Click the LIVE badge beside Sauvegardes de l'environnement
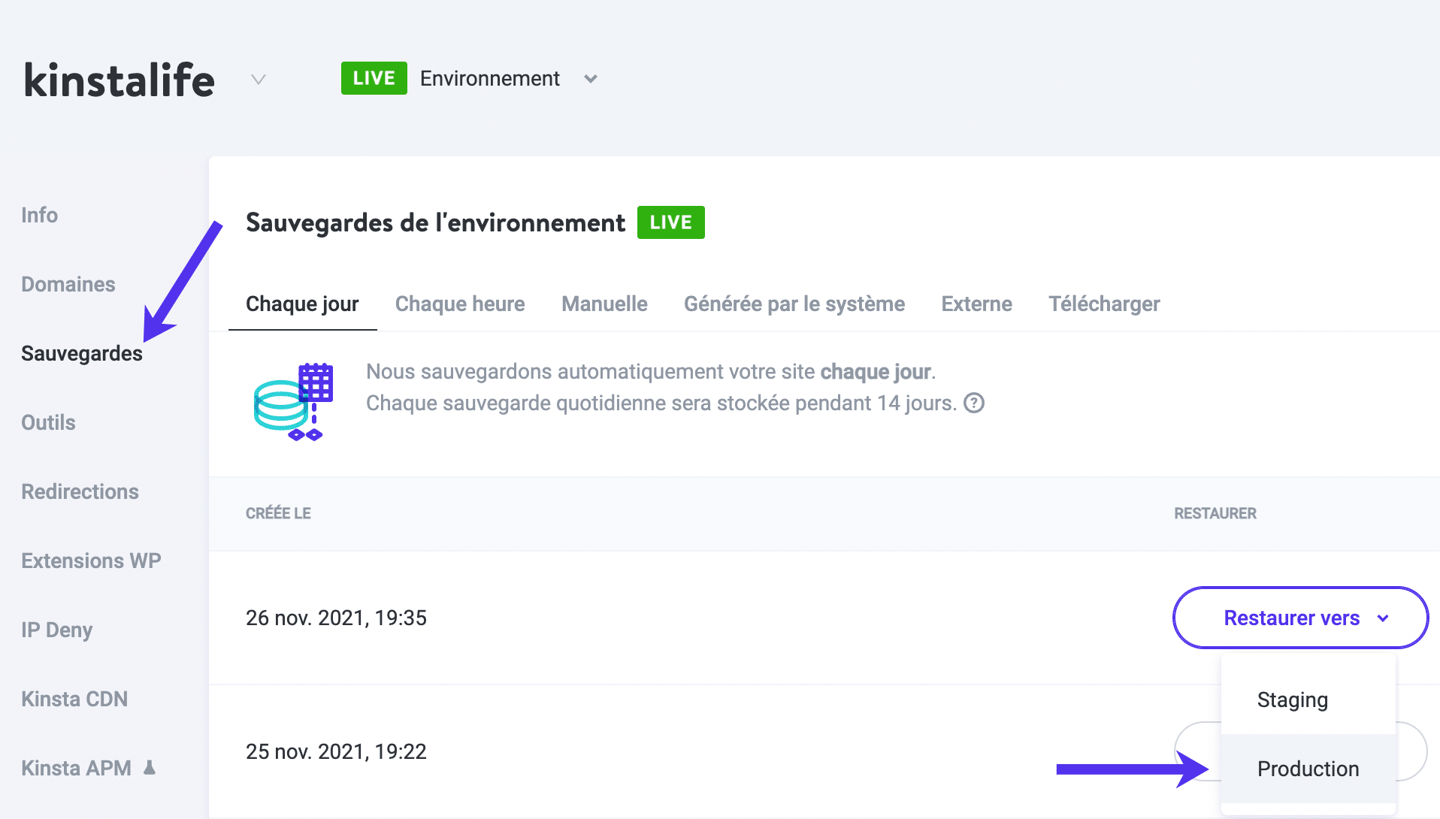This screenshot has width=1440, height=819. coord(670,222)
